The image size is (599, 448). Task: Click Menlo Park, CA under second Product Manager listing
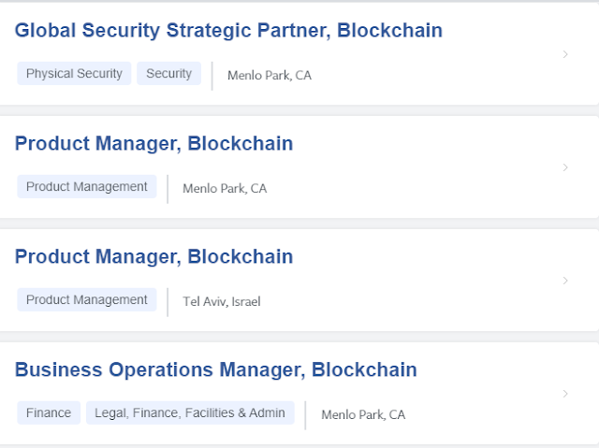point(225,189)
